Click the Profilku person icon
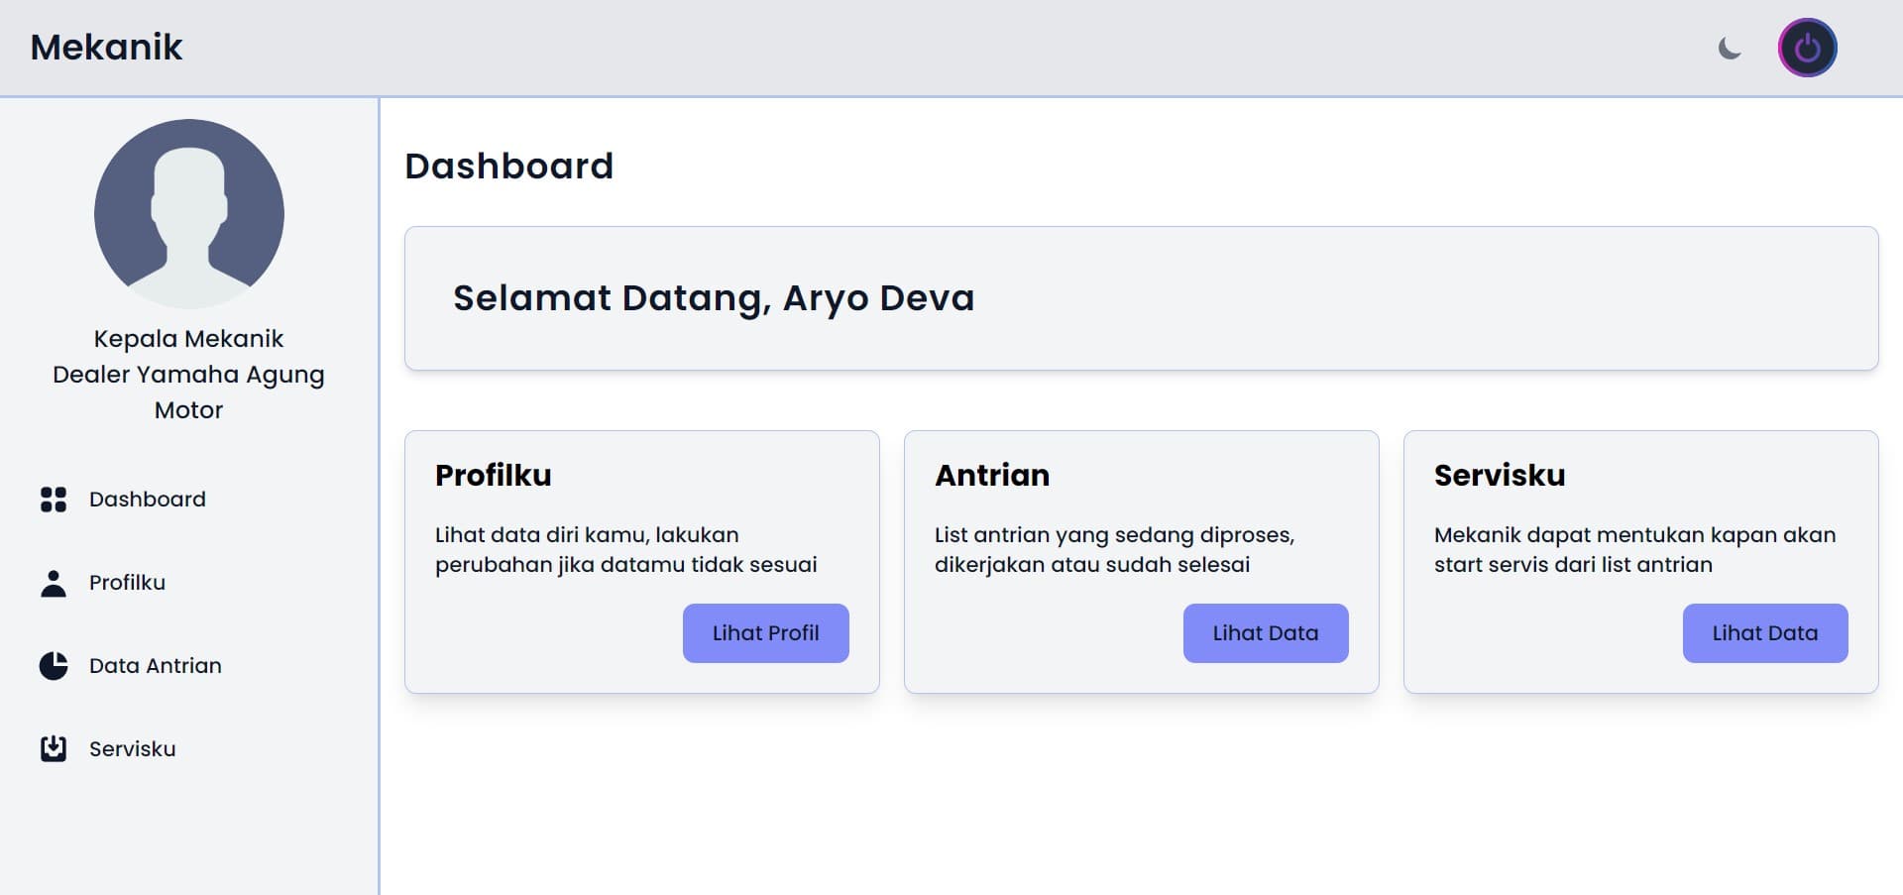The image size is (1903, 895). 54,583
